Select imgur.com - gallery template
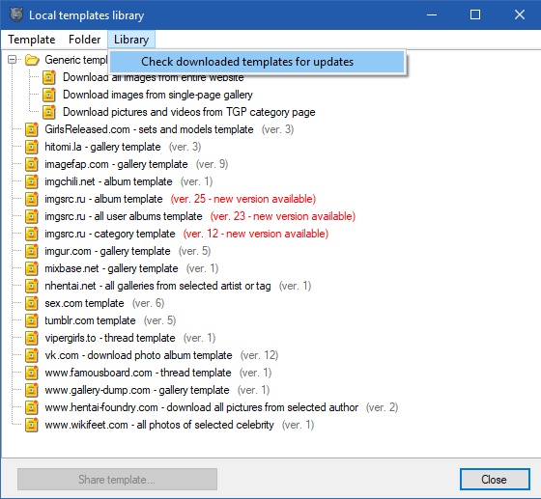This screenshot has width=541, height=499. (x=107, y=251)
